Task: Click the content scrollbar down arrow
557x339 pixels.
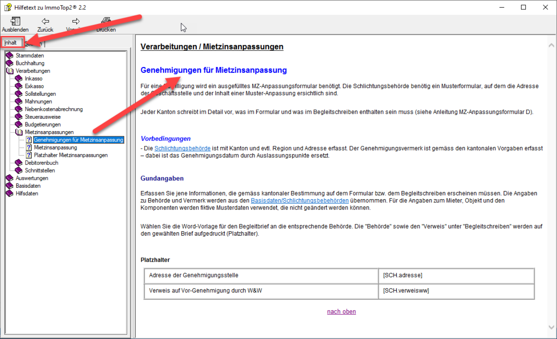Action: tap(551, 327)
